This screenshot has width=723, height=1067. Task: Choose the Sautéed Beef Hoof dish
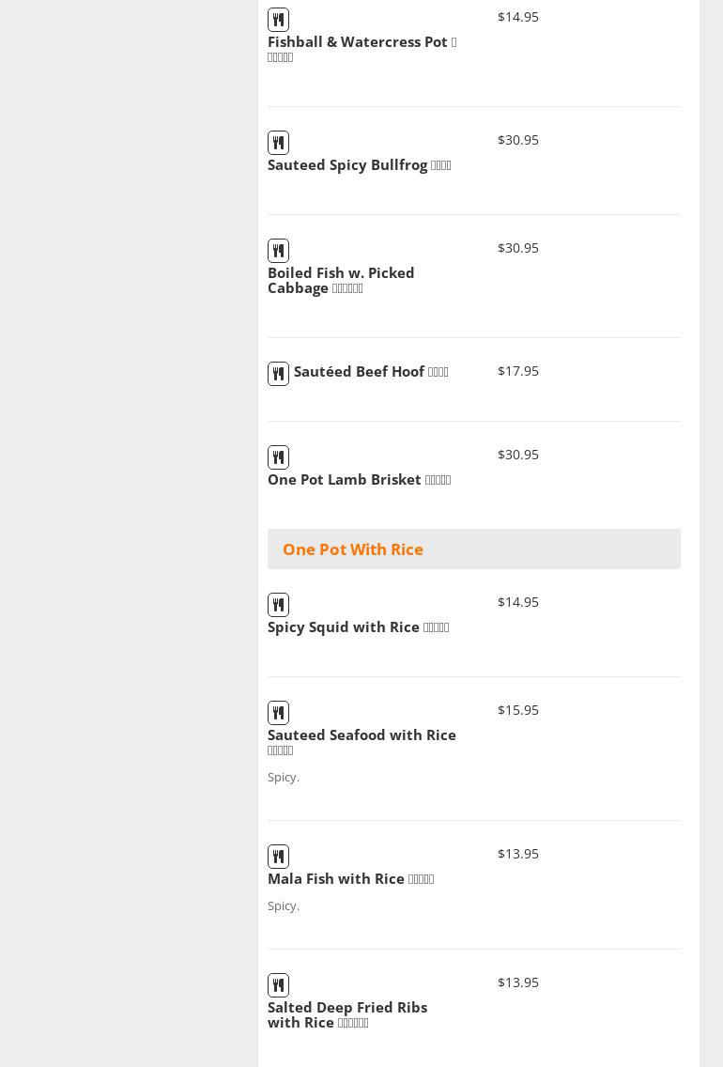360,372
